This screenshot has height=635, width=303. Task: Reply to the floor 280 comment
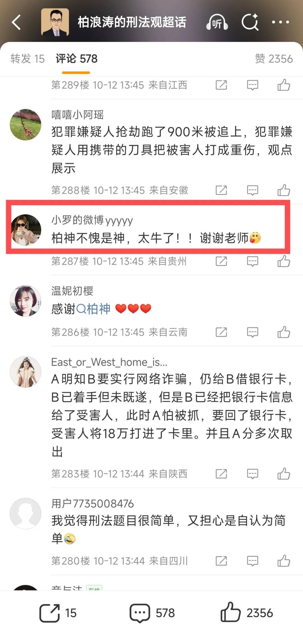[x=252, y=561]
